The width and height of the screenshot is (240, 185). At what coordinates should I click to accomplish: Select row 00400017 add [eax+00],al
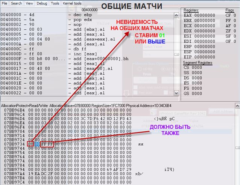(87, 69)
